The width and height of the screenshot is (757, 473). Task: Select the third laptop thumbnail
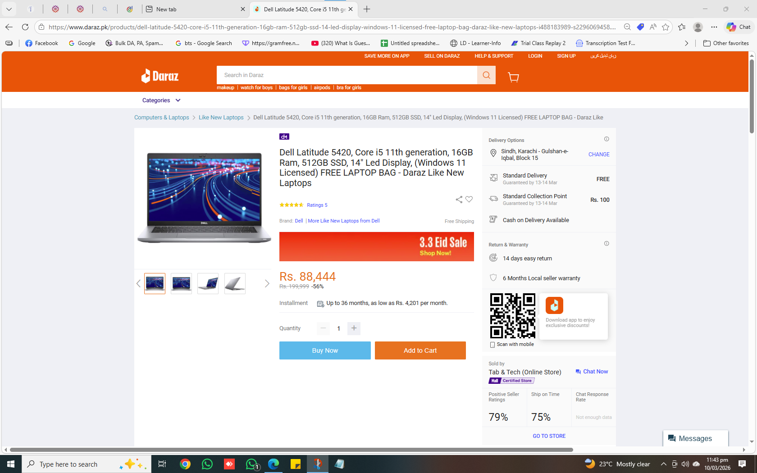pyautogui.click(x=208, y=283)
